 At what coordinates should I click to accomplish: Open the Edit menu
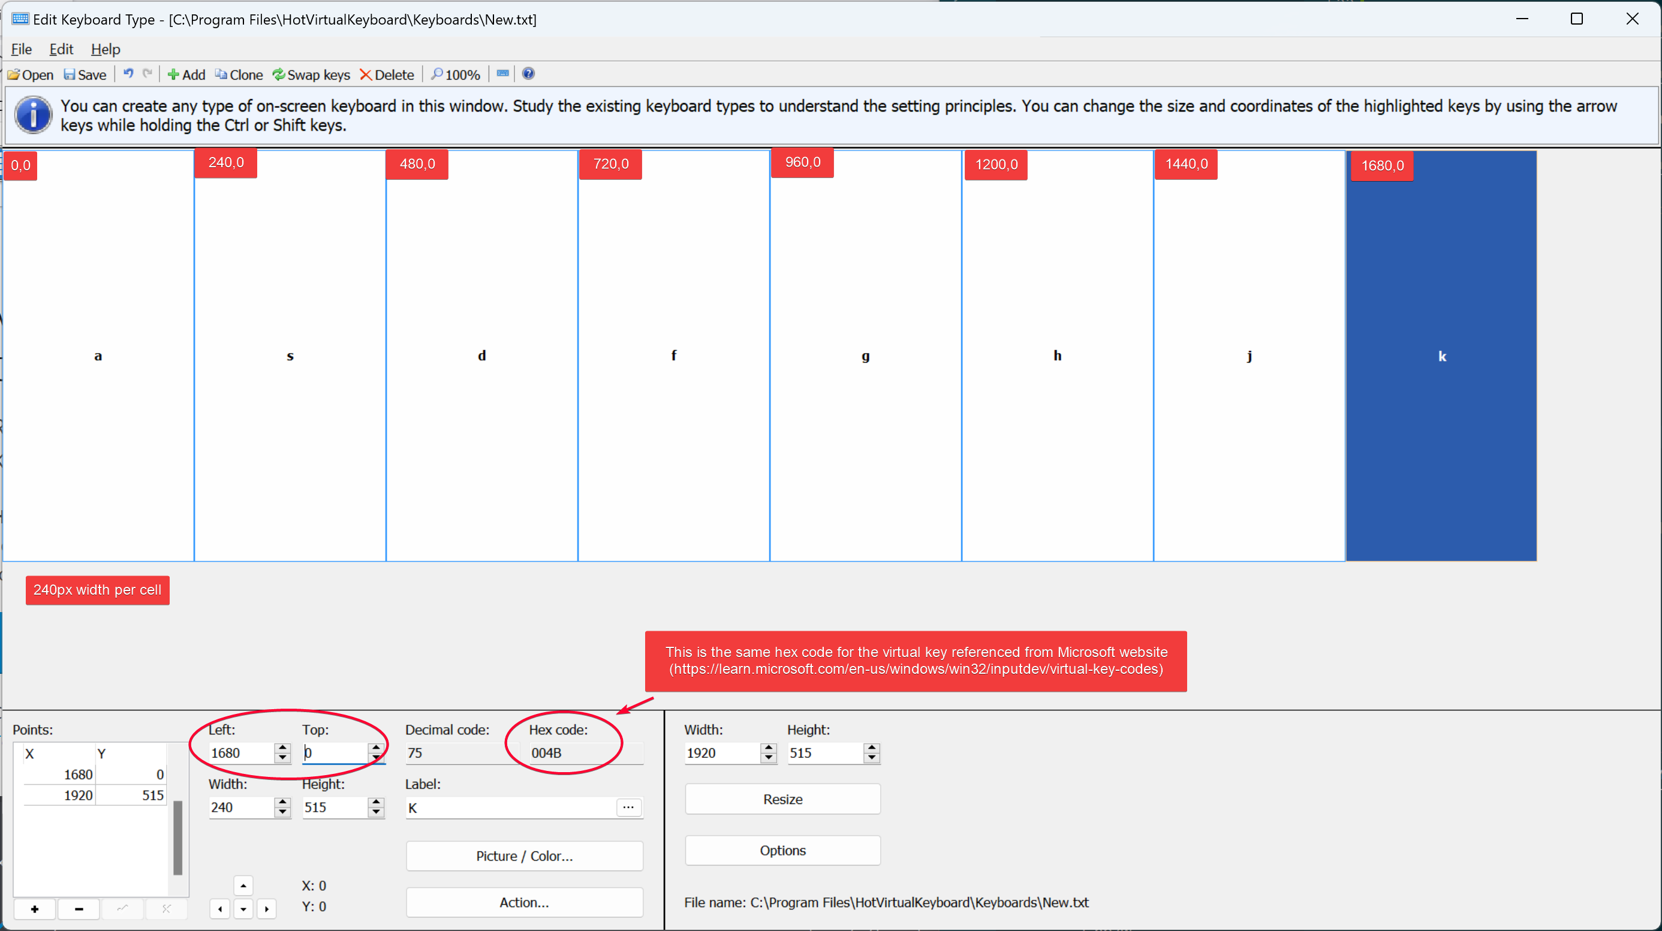61,49
